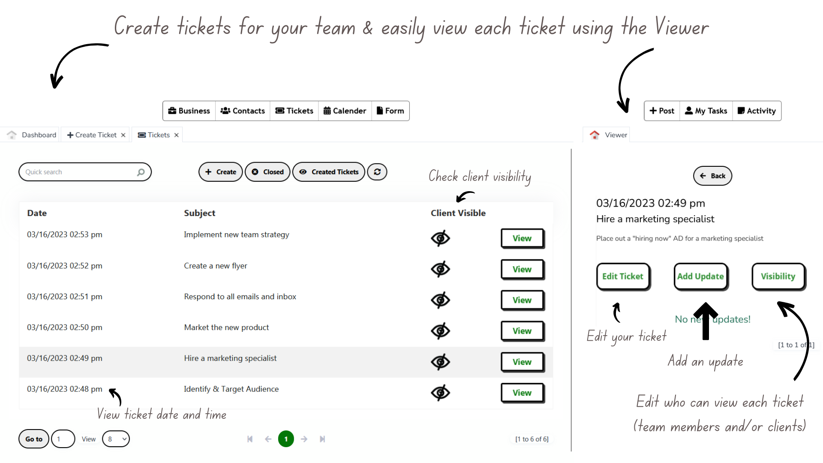823x463 pixels.
Task: Click the Edit Ticket button
Action: 623,277
